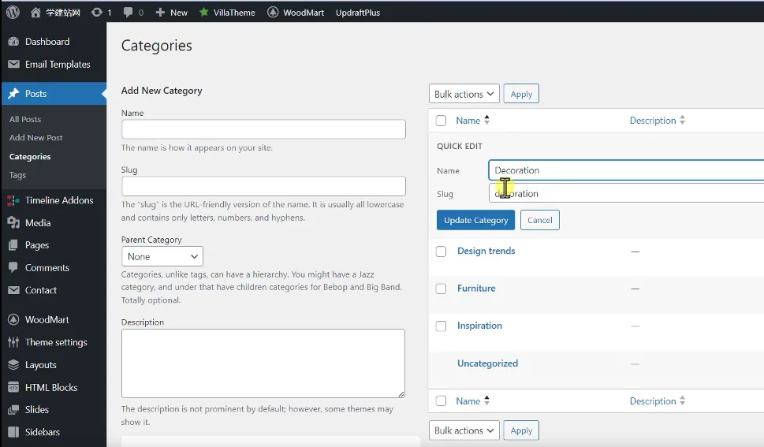
Task: Select the Furniture category checkbox
Action: 442,289
